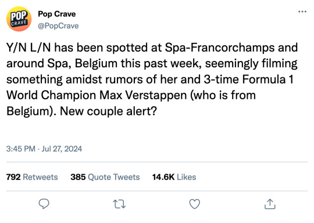Click the 14.6K count number

(163, 177)
